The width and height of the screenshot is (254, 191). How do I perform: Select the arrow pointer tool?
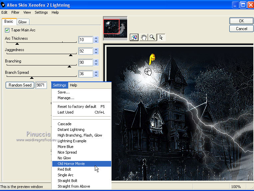pos(161,37)
